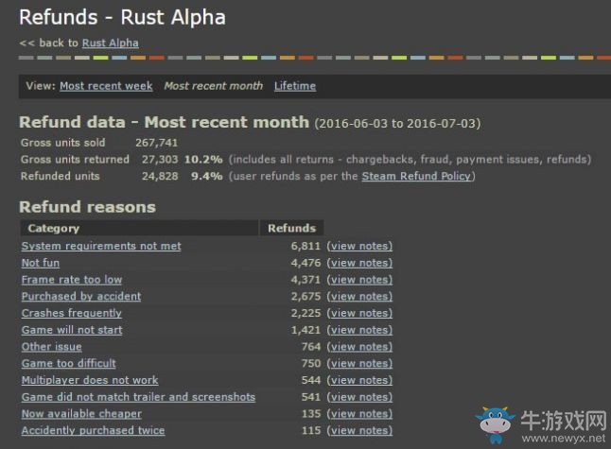The width and height of the screenshot is (611, 449).
Task: Click the Category column header
Action: (x=139, y=228)
